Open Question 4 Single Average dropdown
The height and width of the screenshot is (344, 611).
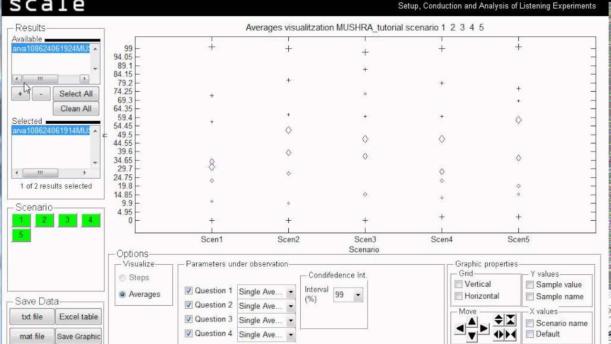pyautogui.click(x=266, y=335)
